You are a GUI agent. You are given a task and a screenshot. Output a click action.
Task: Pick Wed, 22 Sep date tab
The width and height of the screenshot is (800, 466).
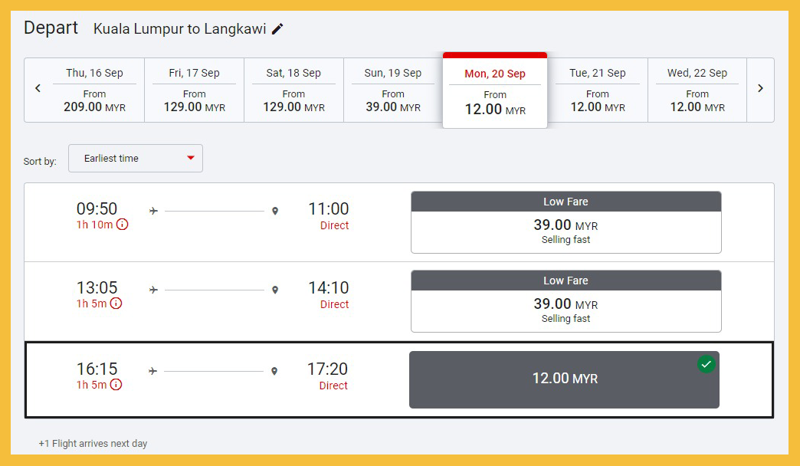click(x=697, y=90)
